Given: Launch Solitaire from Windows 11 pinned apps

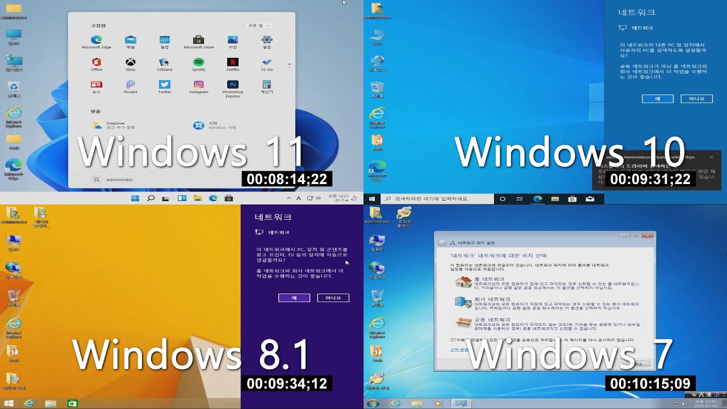Looking at the screenshot, I should (x=165, y=65).
